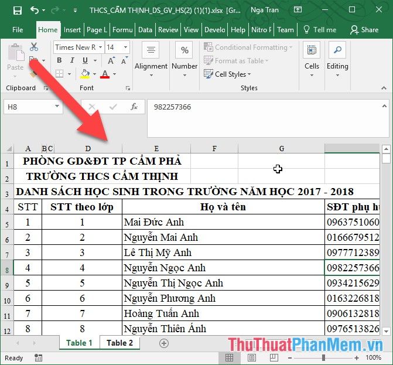
Task: Click the Share button
Action: point(364,30)
